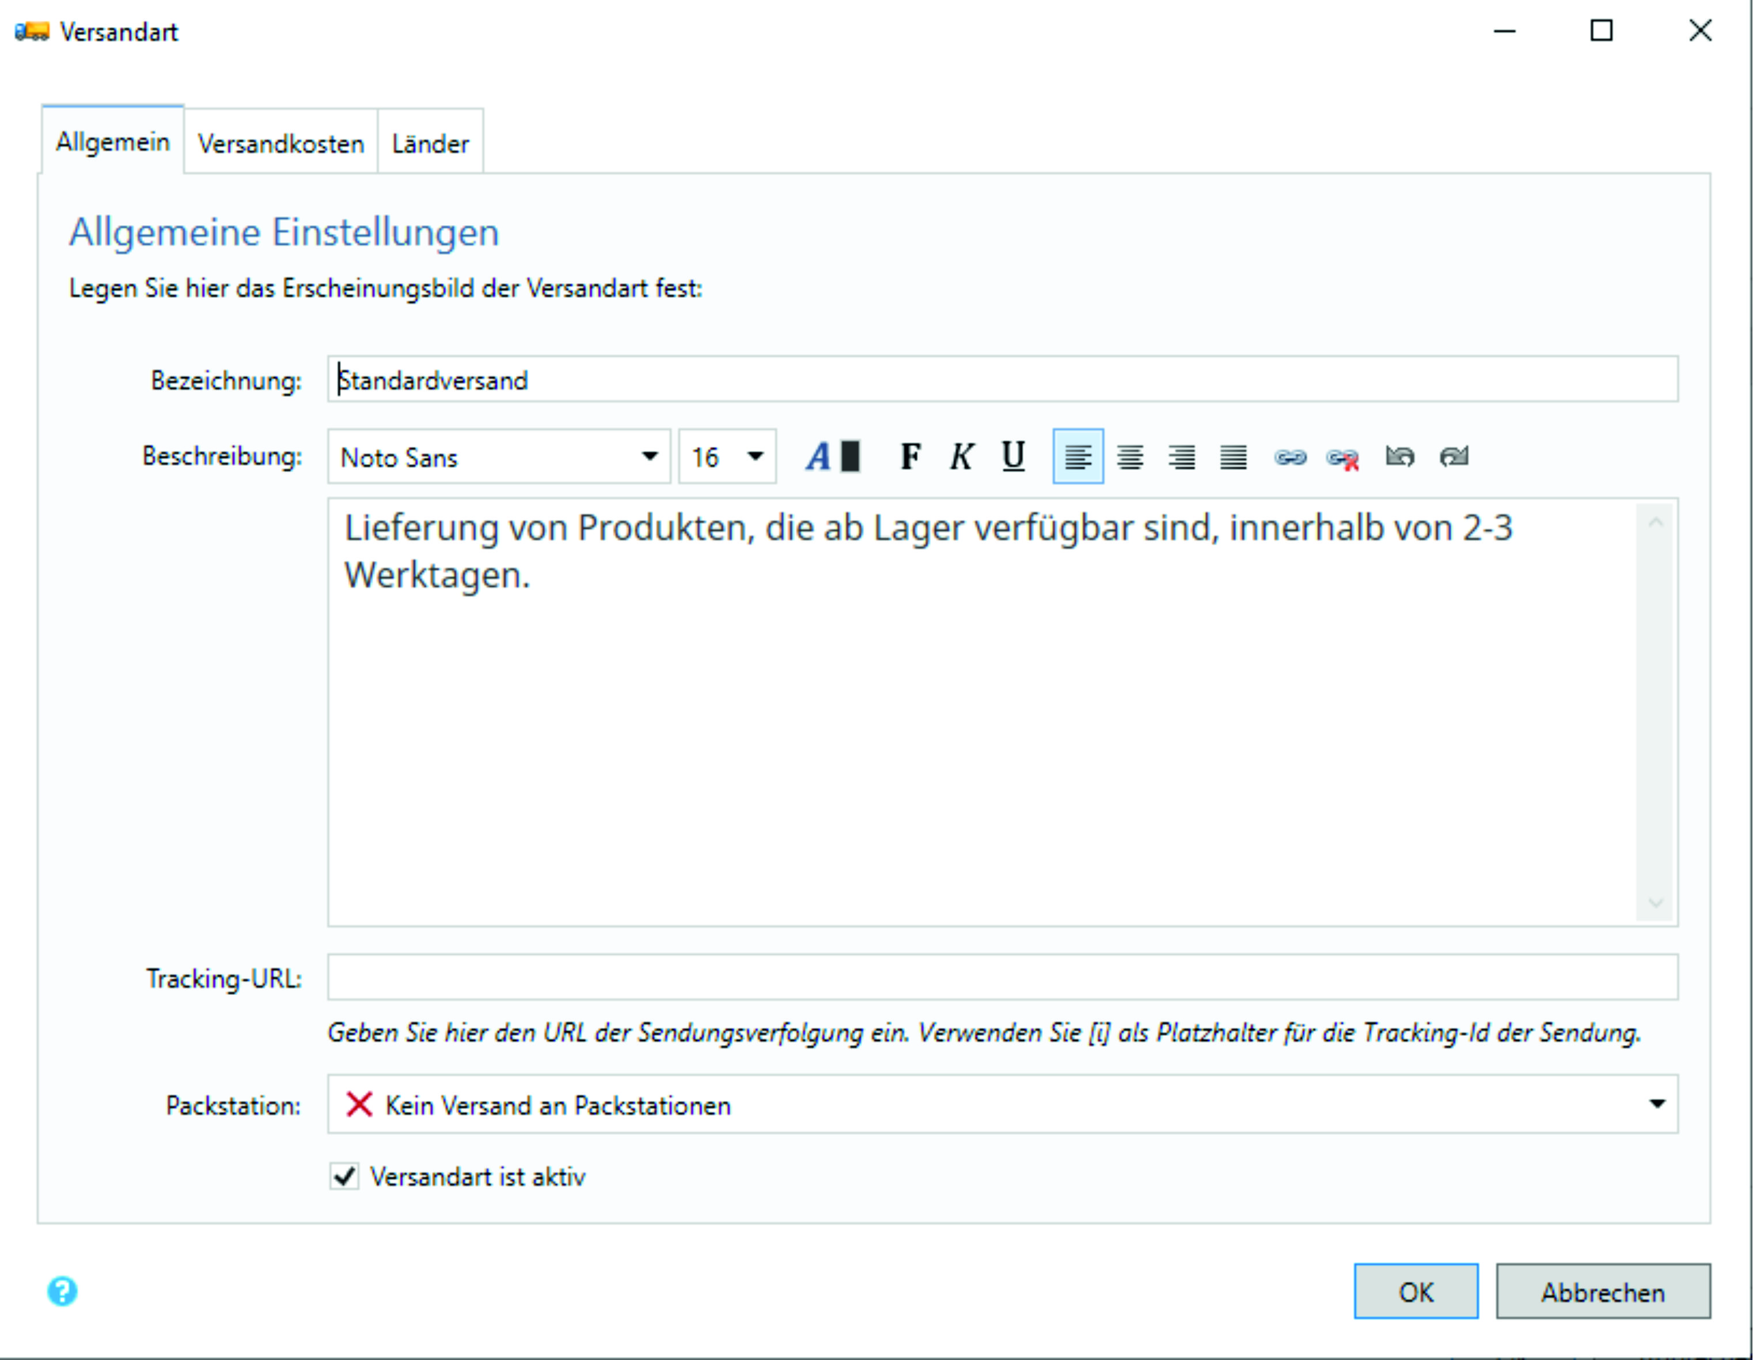Open help via blue question mark
The width and height of the screenshot is (1753, 1360).
pyautogui.click(x=62, y=1291)
